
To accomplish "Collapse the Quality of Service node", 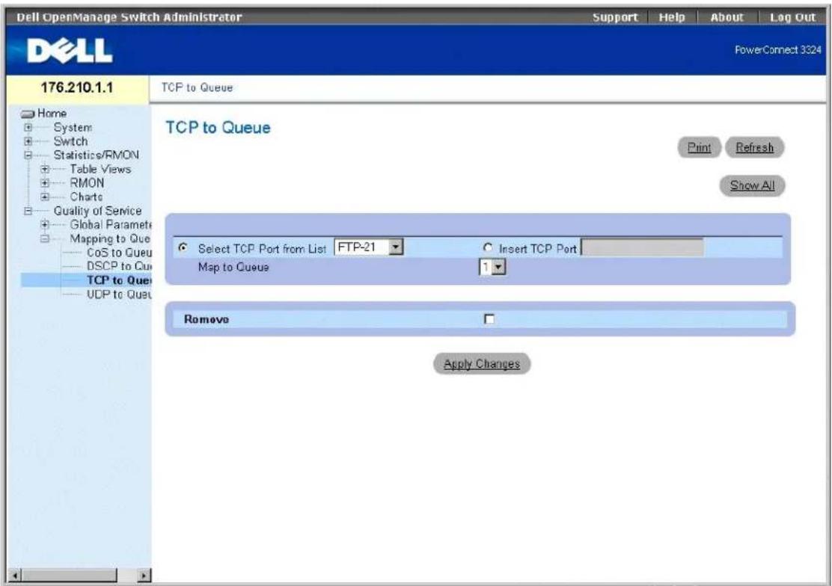I will pos(28,211).
